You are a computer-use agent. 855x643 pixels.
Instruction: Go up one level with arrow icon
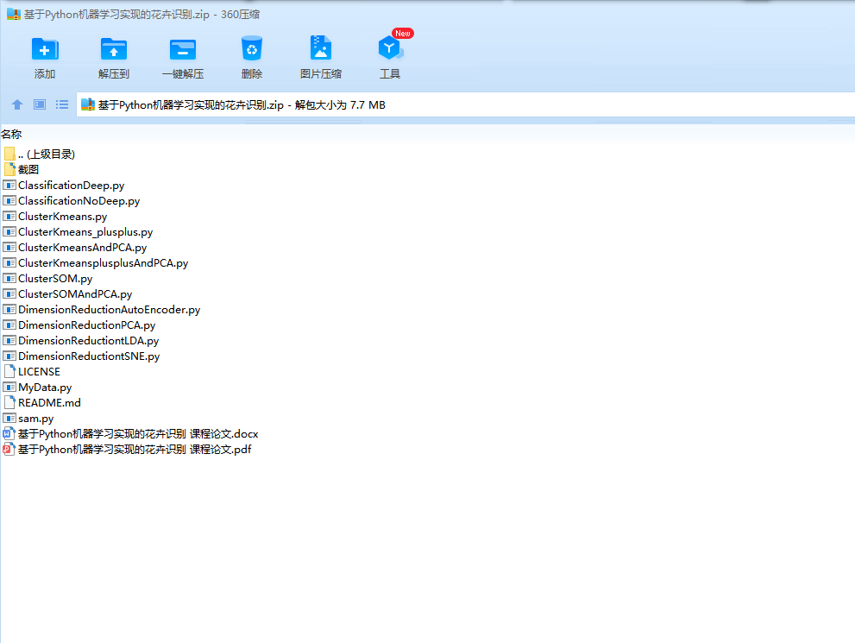pos(17,104)
